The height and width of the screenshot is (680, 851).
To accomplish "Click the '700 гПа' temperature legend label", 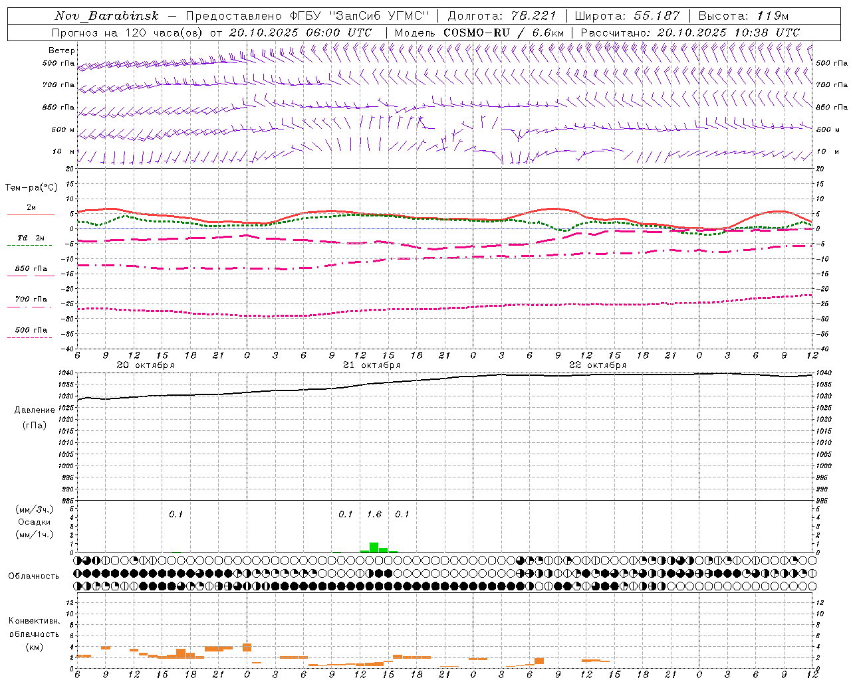I will (31, 299).
